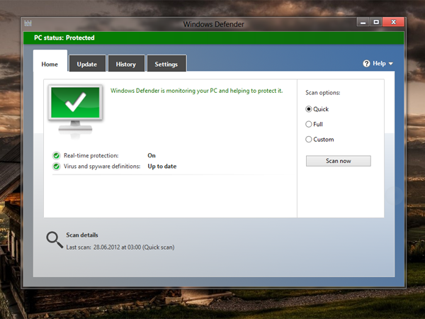Close the Windows Defender window
Screen dimensions: 425x319
(393, 22)
